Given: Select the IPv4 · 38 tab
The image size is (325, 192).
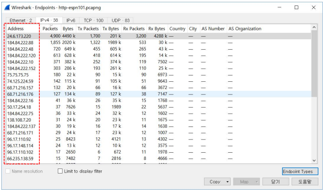Looking at the screenshot, I should pos(49,20).
